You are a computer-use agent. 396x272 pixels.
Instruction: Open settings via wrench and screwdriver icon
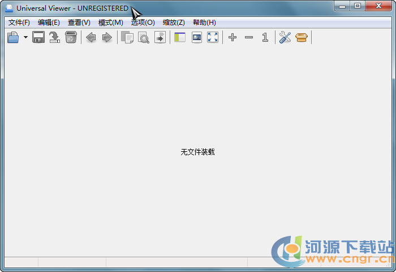[x=285, y=38]
